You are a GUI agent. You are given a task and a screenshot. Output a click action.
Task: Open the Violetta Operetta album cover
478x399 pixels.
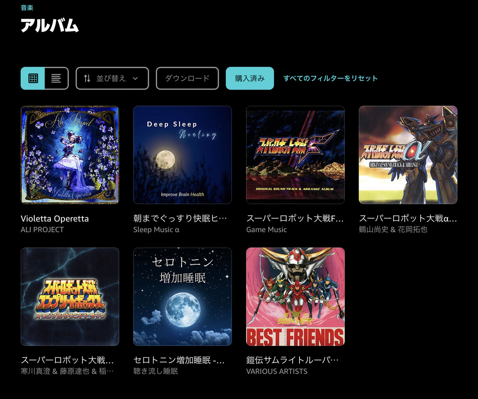point(70,155)
